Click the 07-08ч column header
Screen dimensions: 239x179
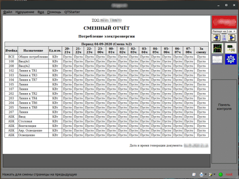(189, 51)
